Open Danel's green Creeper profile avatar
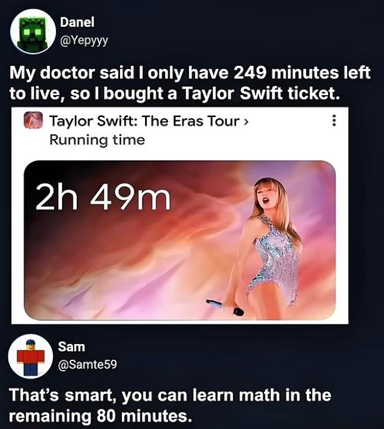The image size is (384, 429). click(x=33, y=31)
